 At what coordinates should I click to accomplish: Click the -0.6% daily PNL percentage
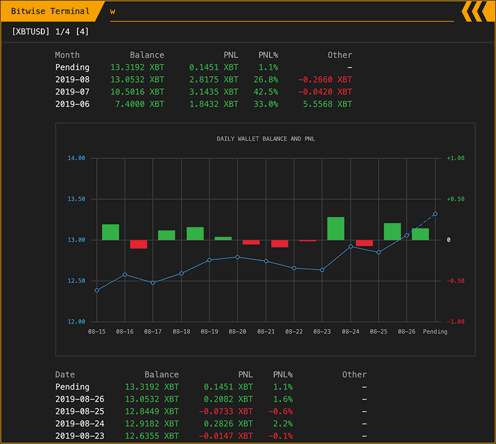click(x=281, y=412)
